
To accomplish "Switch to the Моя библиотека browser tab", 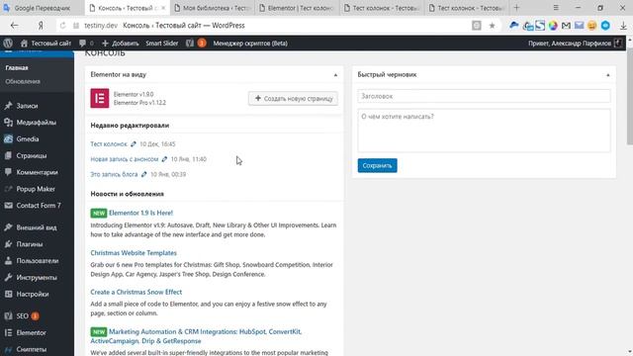I will (213, 8).
